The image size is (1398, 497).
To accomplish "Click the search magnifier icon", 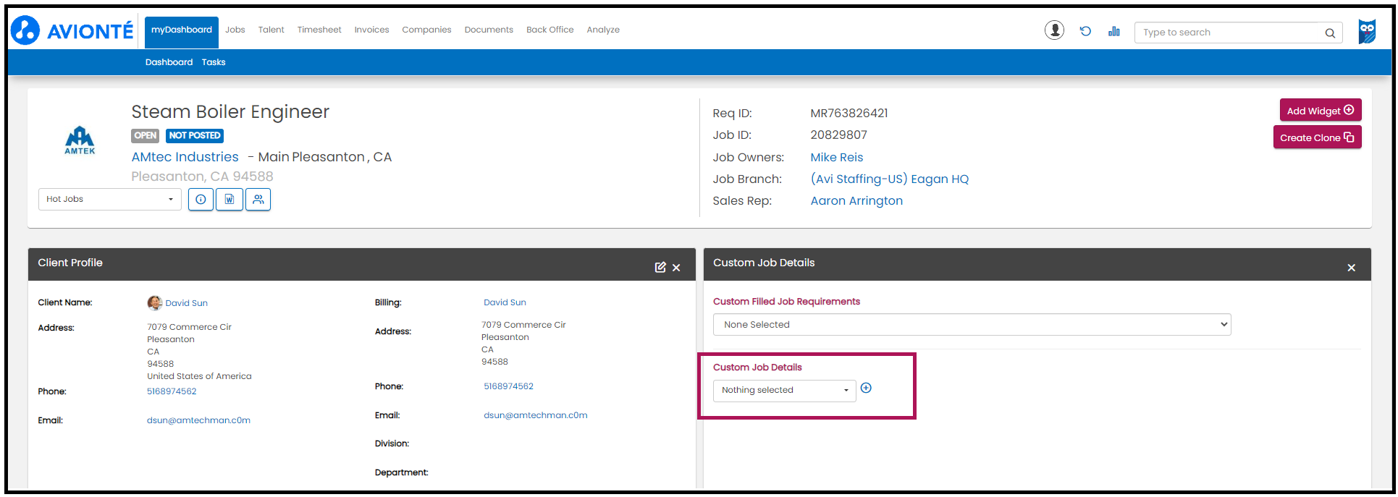I will point(1330,33).
